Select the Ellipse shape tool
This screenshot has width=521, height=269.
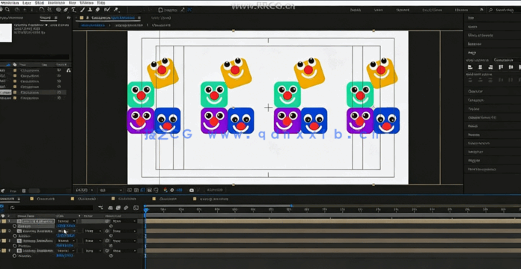[58, 10]
